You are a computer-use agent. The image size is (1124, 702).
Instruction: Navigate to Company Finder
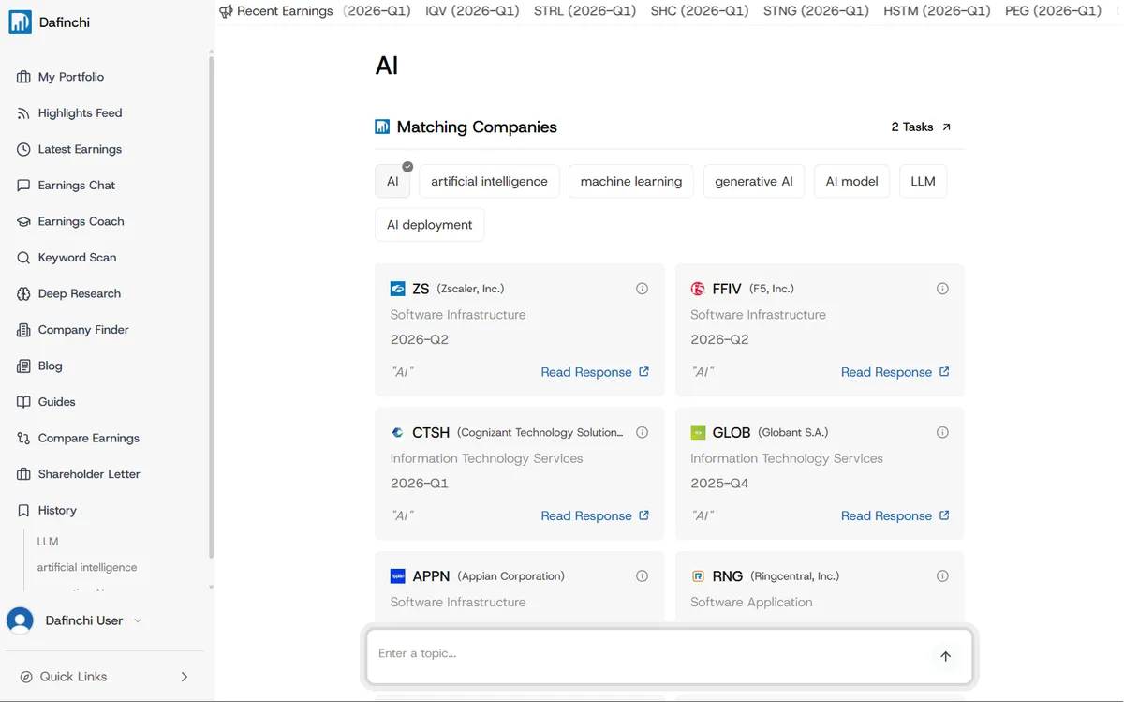(83, 330)
